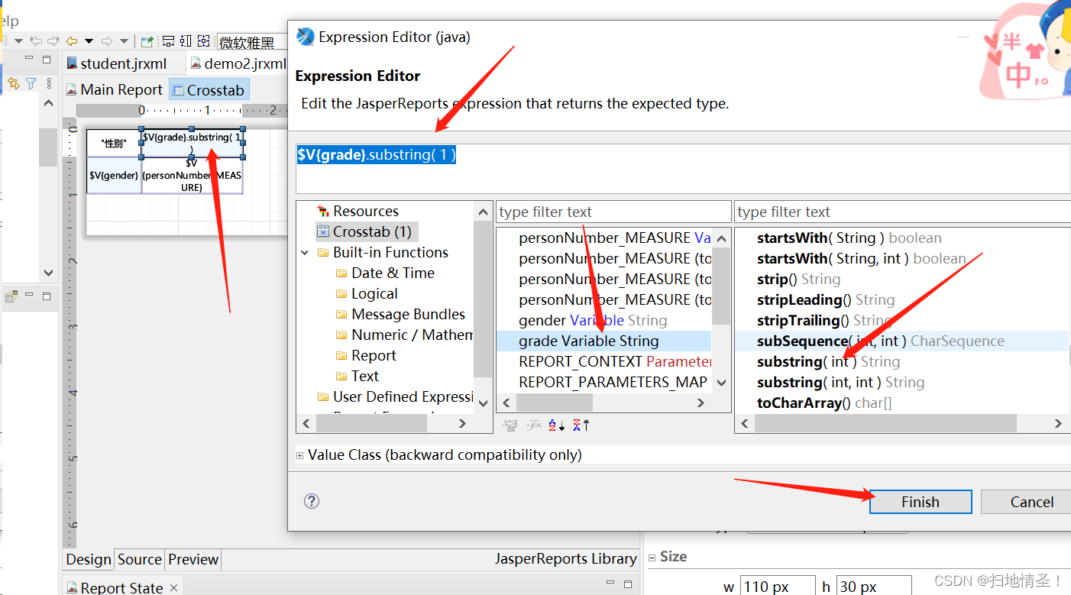Sort variables A to Z ascending

(557, 425)
